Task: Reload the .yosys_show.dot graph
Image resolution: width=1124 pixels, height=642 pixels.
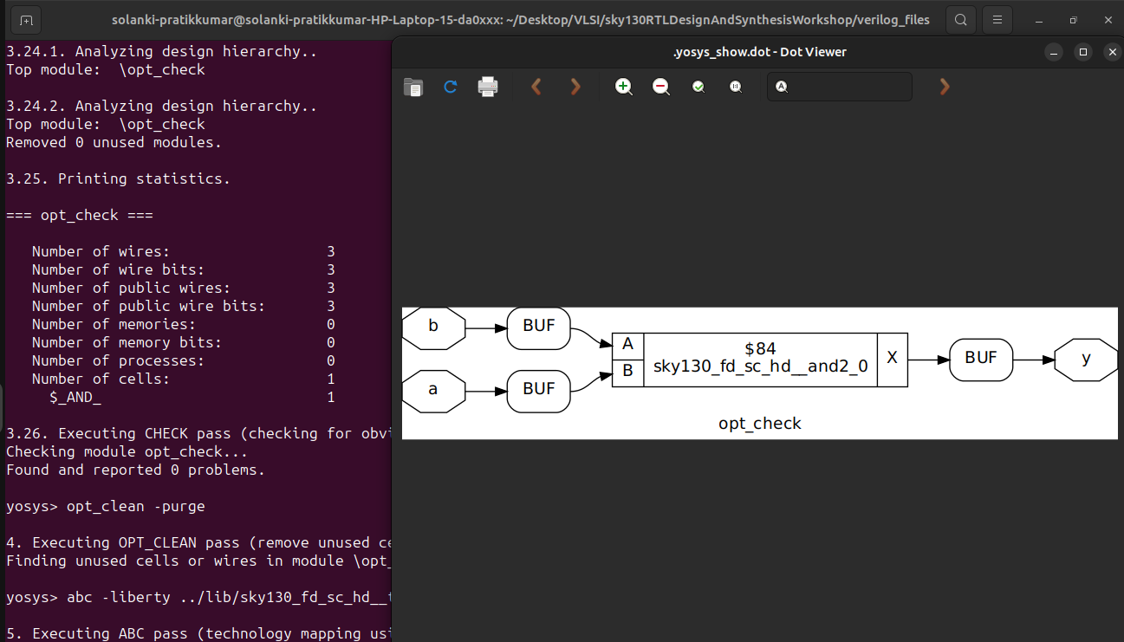Action: tap(450, 87)
